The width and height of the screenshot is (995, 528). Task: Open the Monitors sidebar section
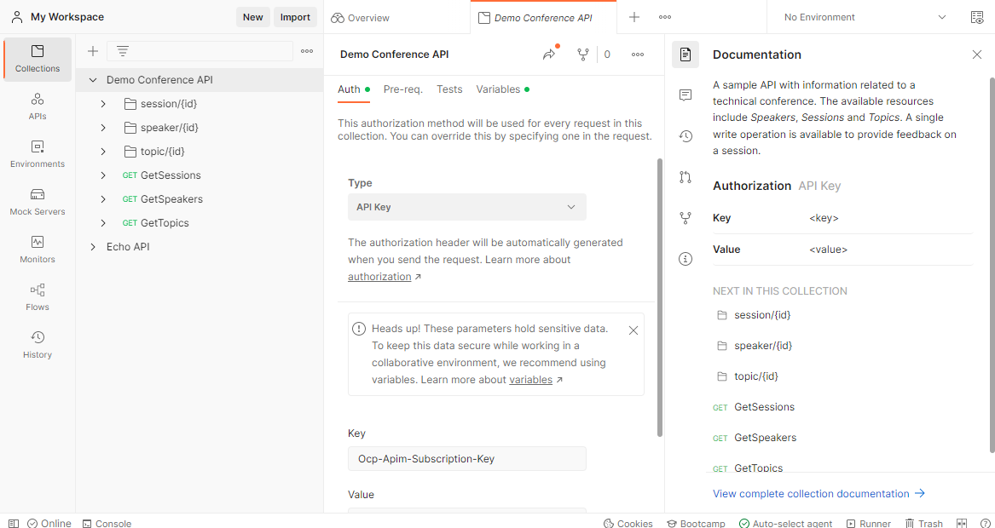[x=38, y=250]
